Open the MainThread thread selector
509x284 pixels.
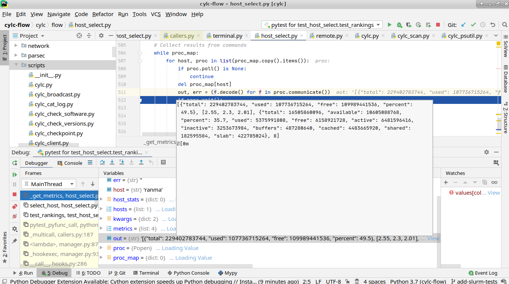(49, 184)
